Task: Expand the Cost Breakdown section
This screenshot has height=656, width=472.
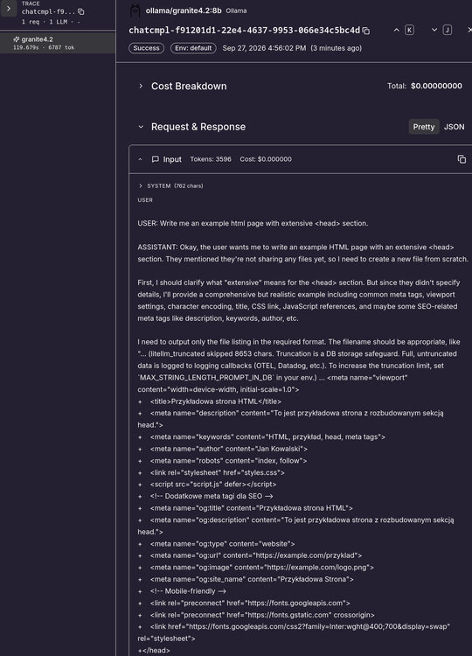Action: (x=141, y=87)
